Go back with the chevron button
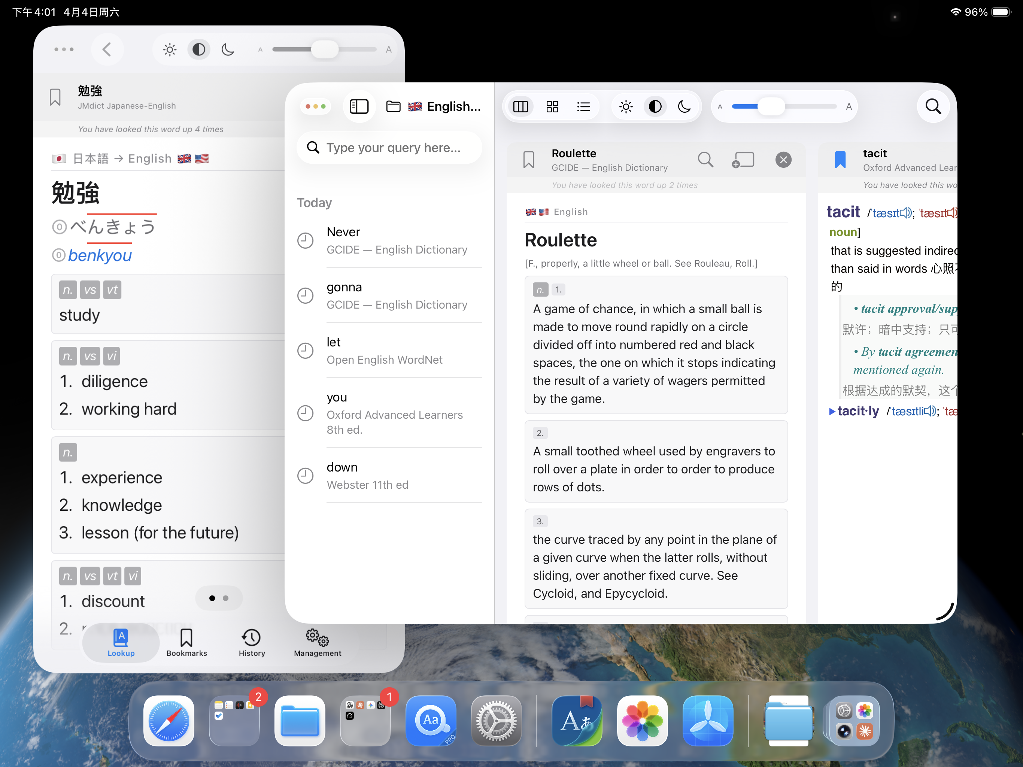The image size is (1023, 767). click(x=107, y=49)
